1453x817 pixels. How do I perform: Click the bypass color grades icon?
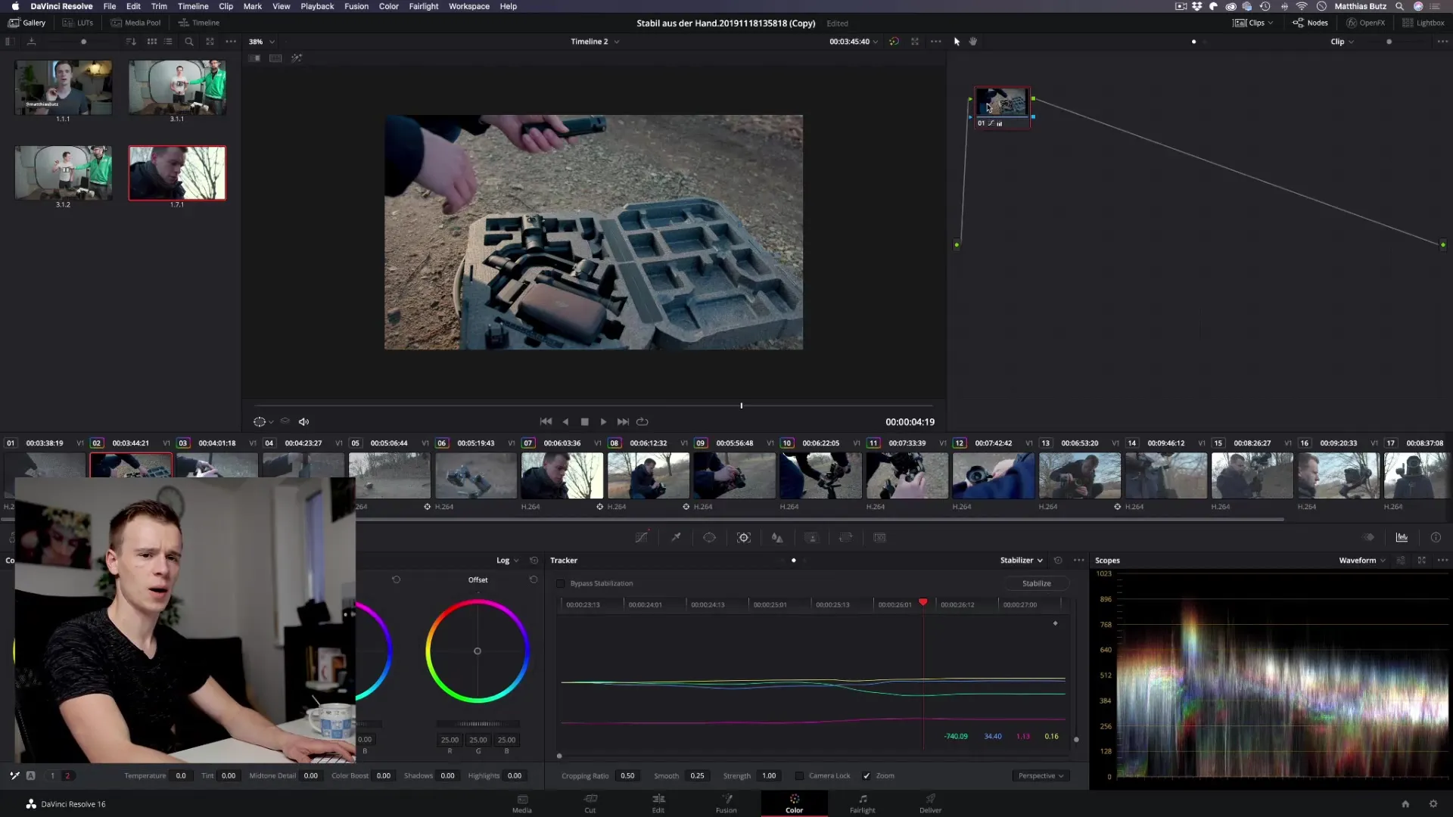pyautogui.click(x=894, y=42)
